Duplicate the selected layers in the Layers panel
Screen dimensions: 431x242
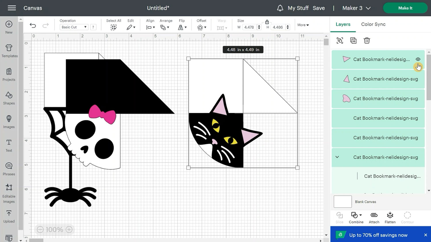click(353, 40)
